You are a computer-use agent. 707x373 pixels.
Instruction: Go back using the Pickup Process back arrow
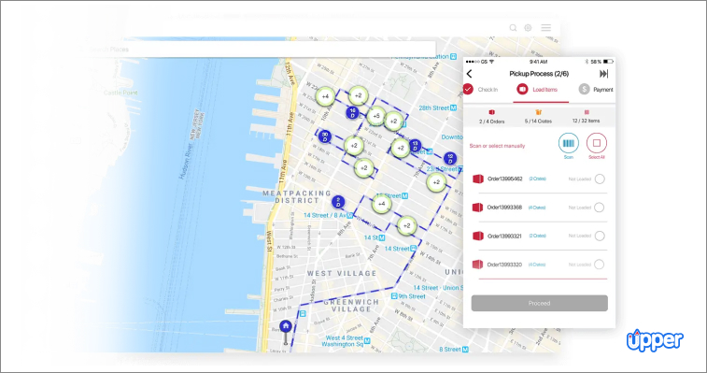[470, 74]
